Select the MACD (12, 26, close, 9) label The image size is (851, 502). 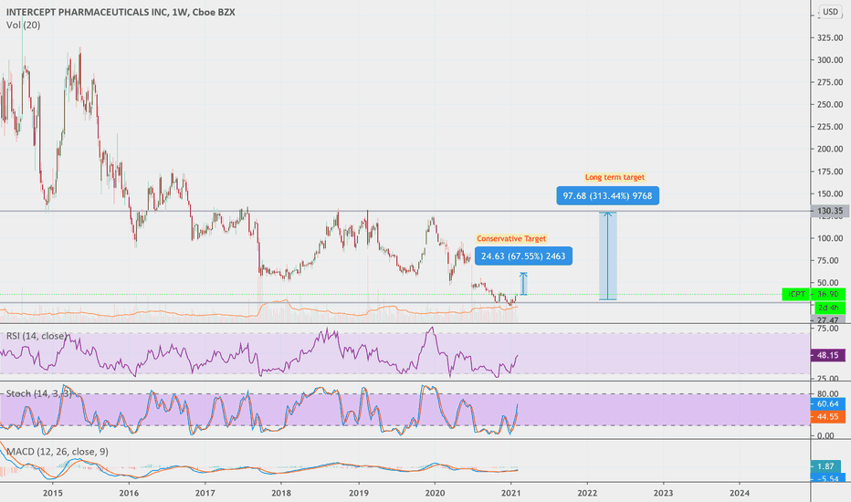(57, 452)
